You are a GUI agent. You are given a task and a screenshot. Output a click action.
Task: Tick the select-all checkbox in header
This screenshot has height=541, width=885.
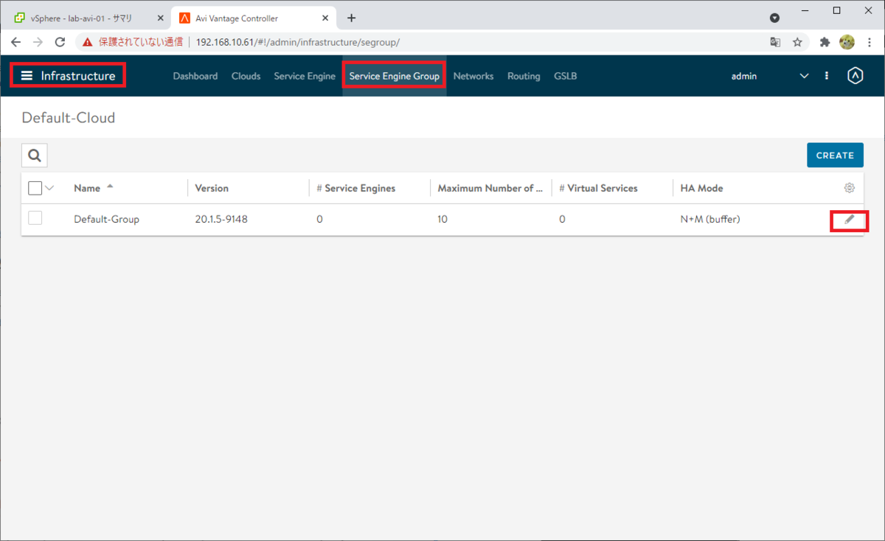point(35,188)
